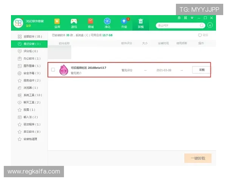Screen dimensions: 227x181
Task: Click the 最近安装 clock icon
Action: 20,44
